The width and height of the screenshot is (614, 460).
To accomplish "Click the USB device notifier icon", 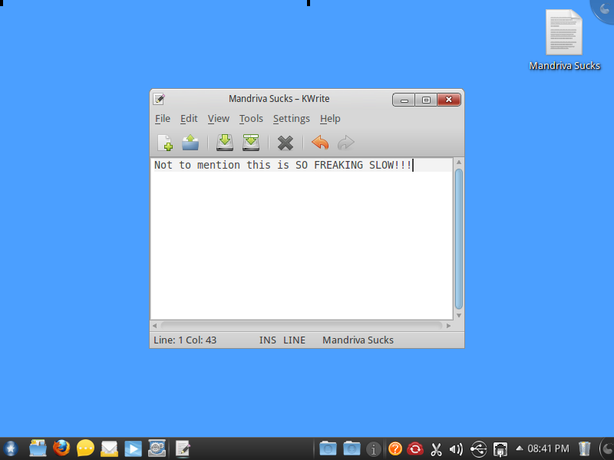I will (478, 449).
